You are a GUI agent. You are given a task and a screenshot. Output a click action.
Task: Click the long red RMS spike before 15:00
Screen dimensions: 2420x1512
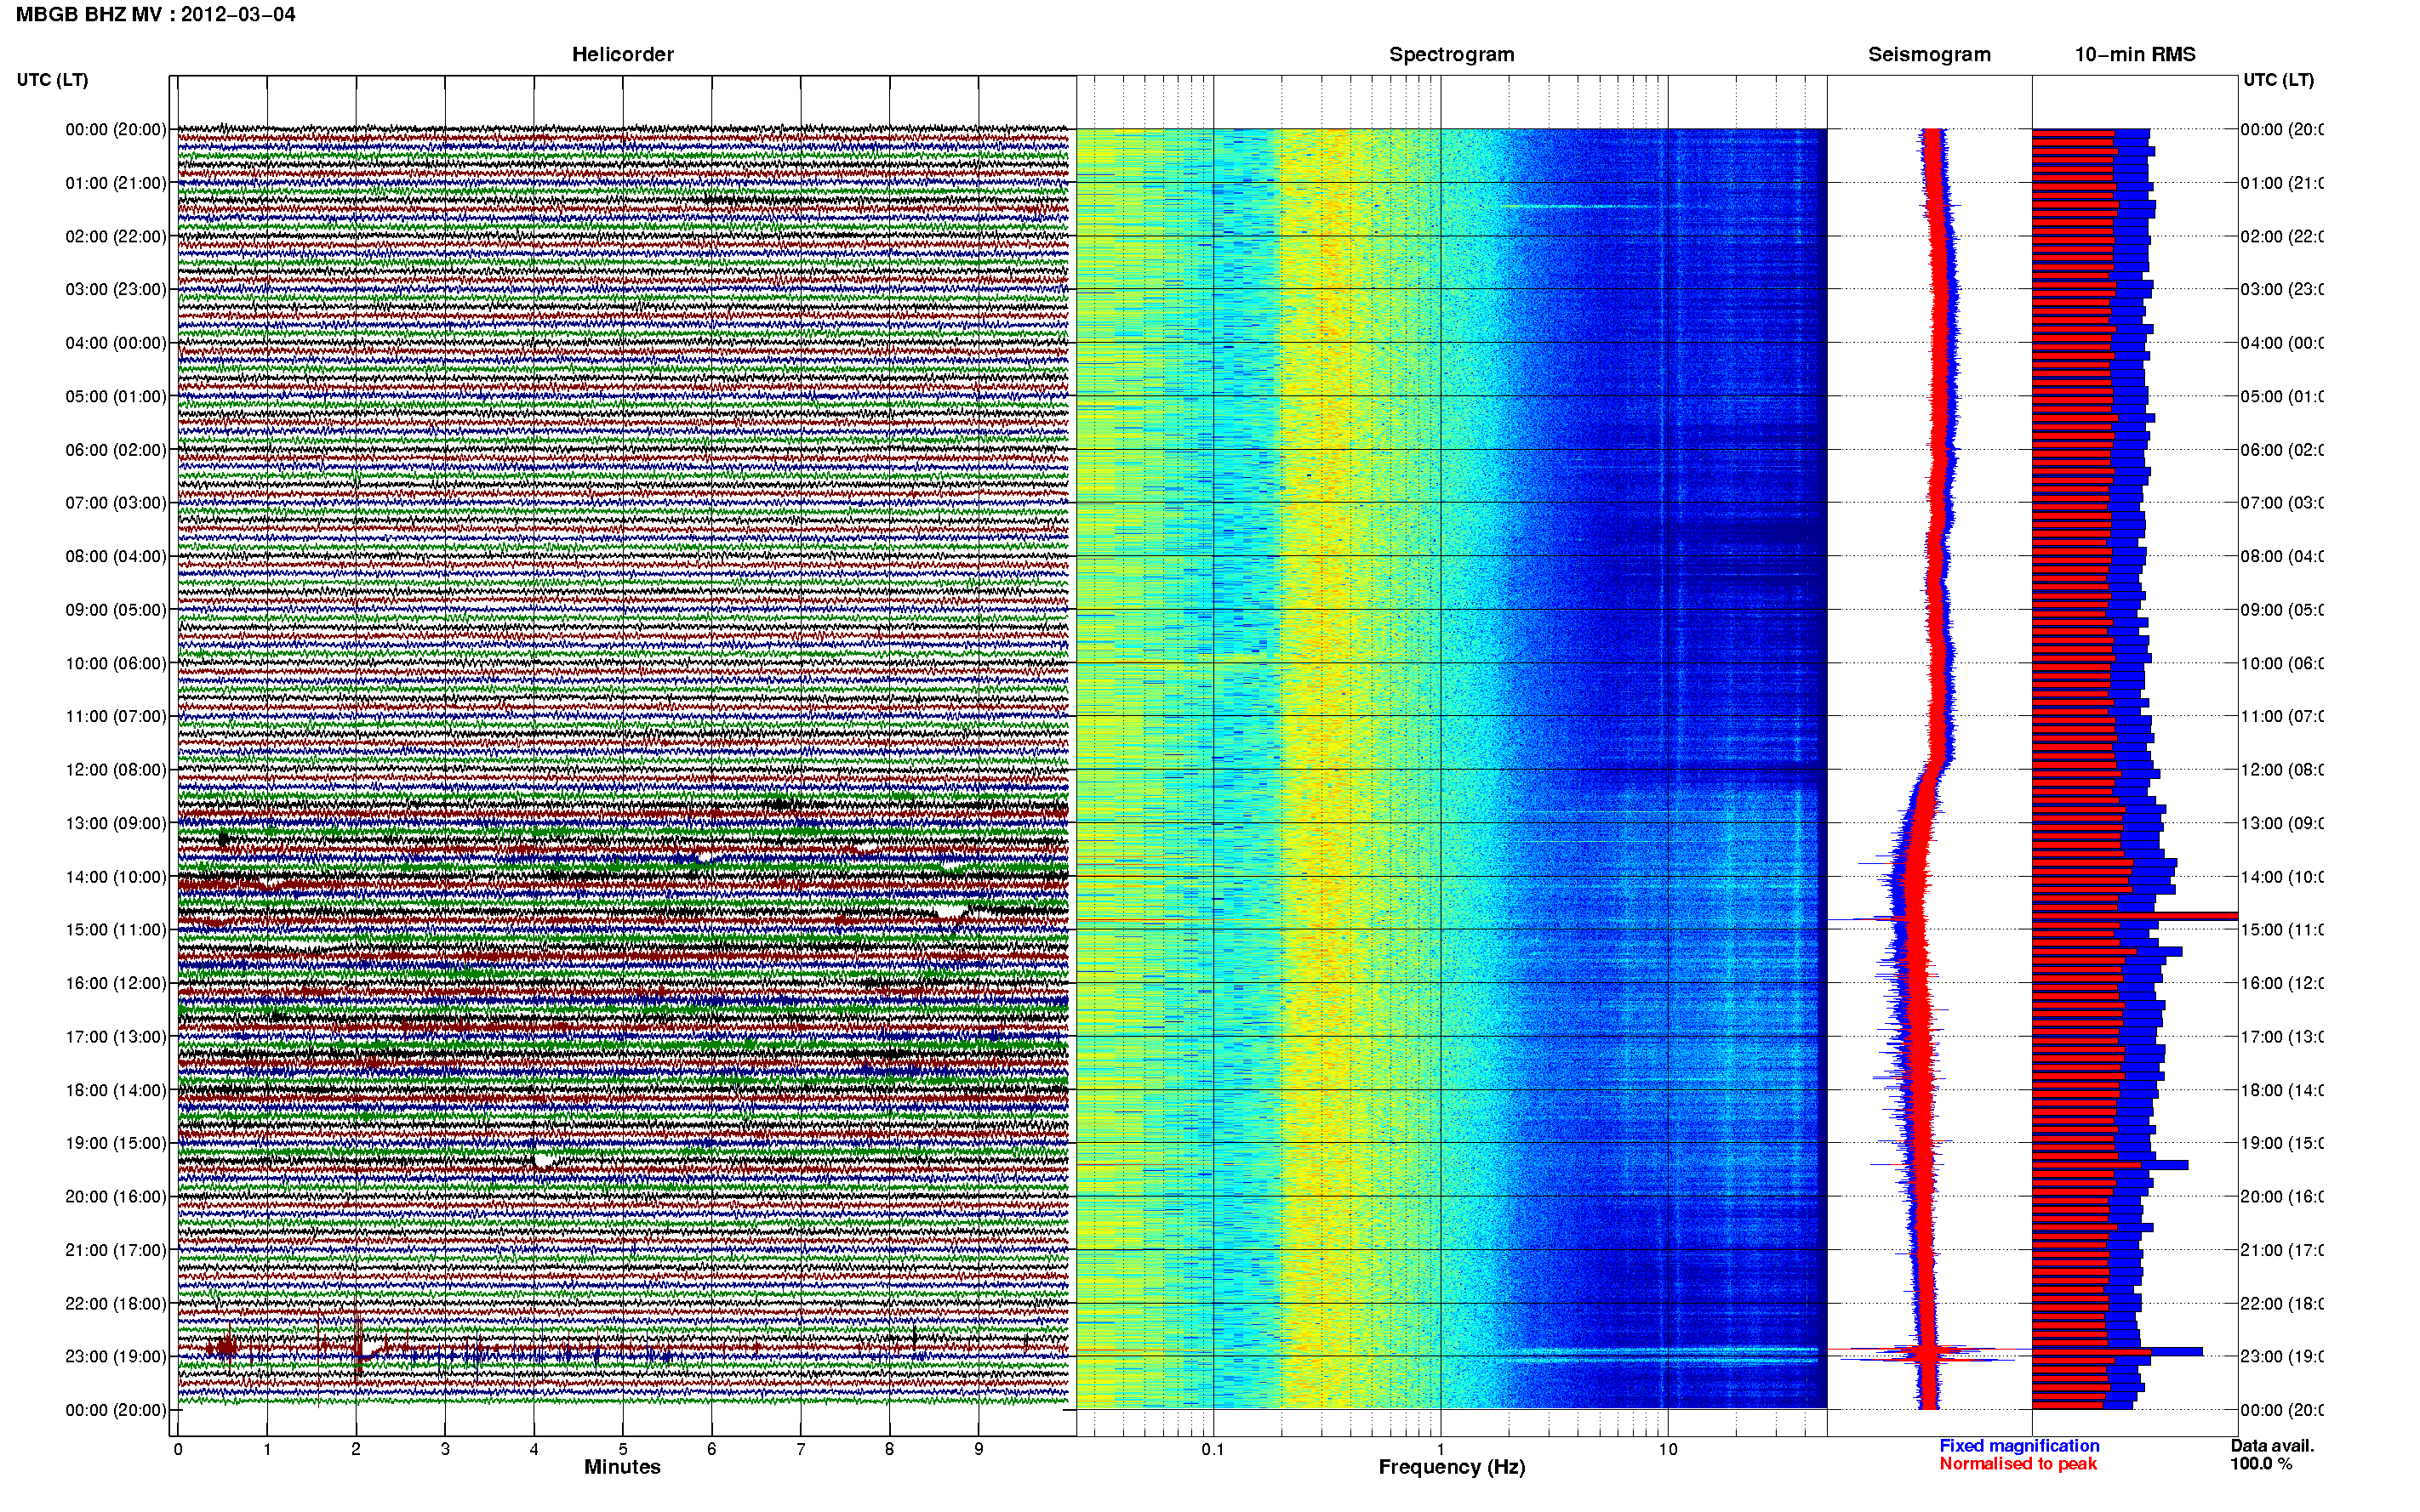click(2135, 916)
